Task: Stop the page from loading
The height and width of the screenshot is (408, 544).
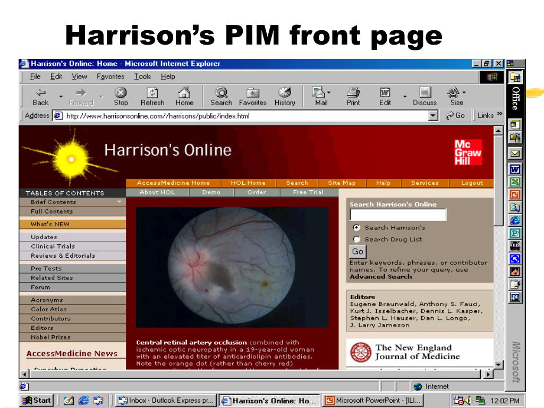Action: point(121,97)
